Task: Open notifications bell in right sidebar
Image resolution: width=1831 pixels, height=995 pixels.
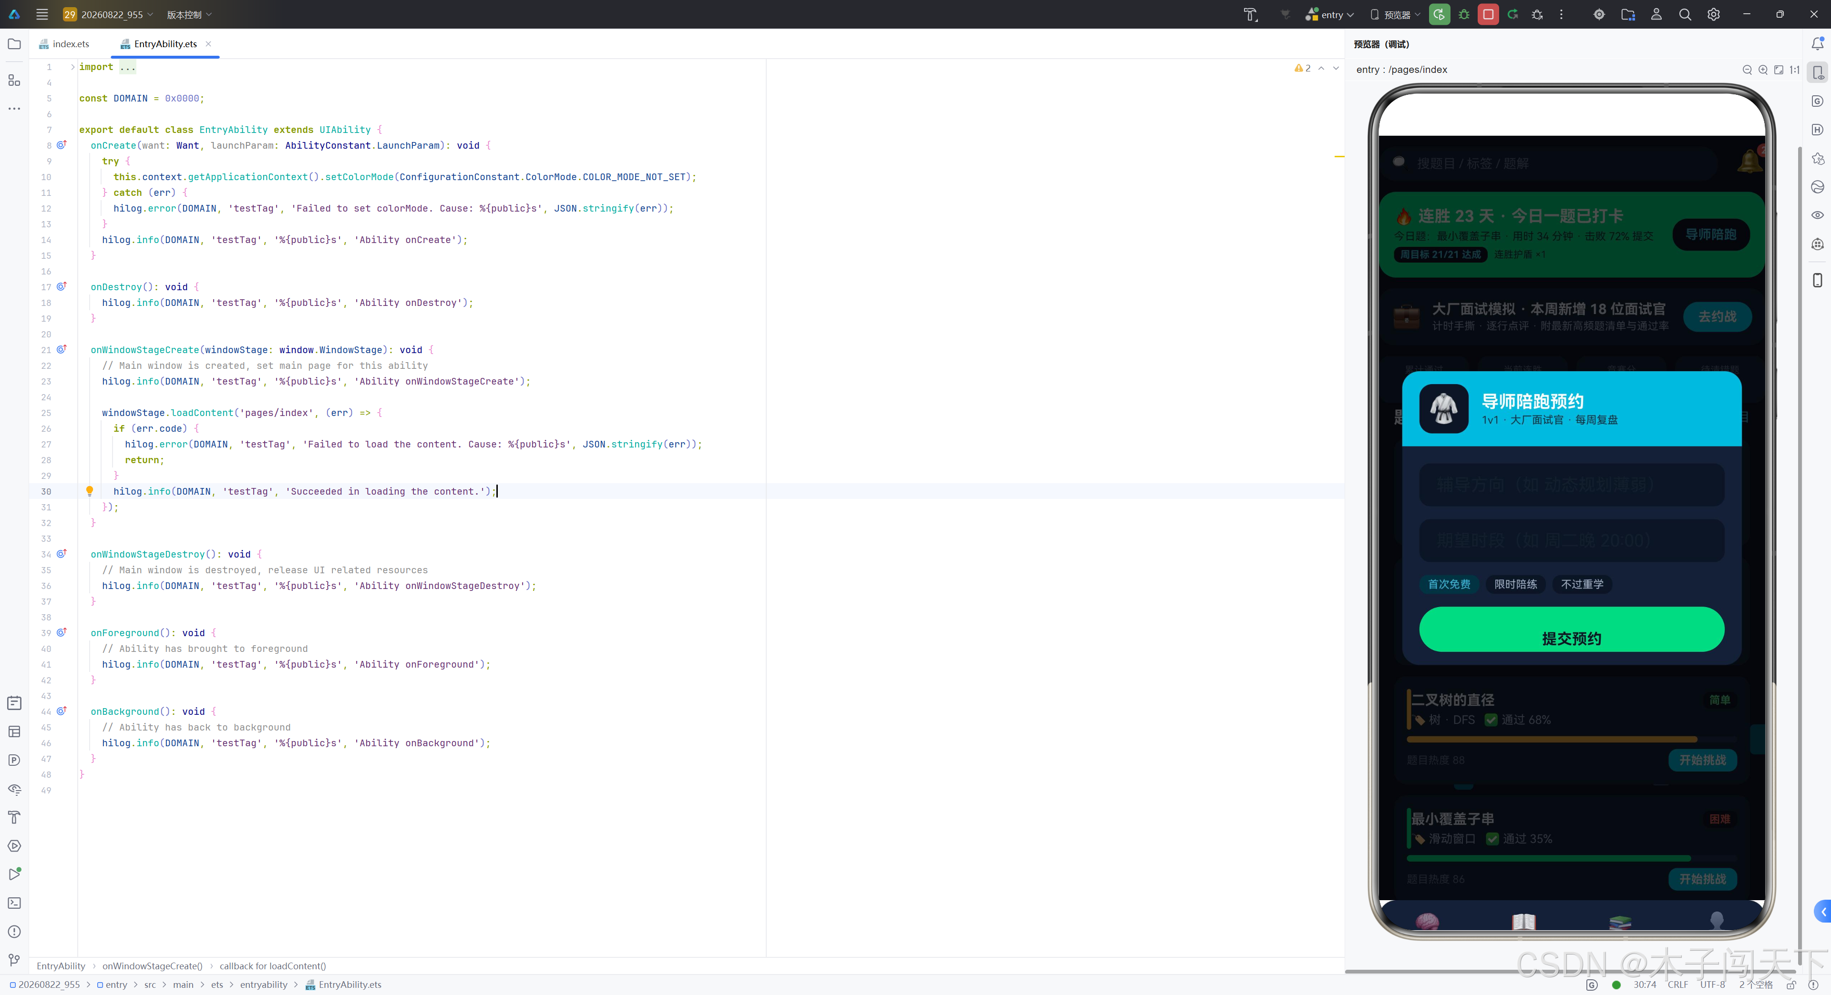Action: [x=1818, y=44]
